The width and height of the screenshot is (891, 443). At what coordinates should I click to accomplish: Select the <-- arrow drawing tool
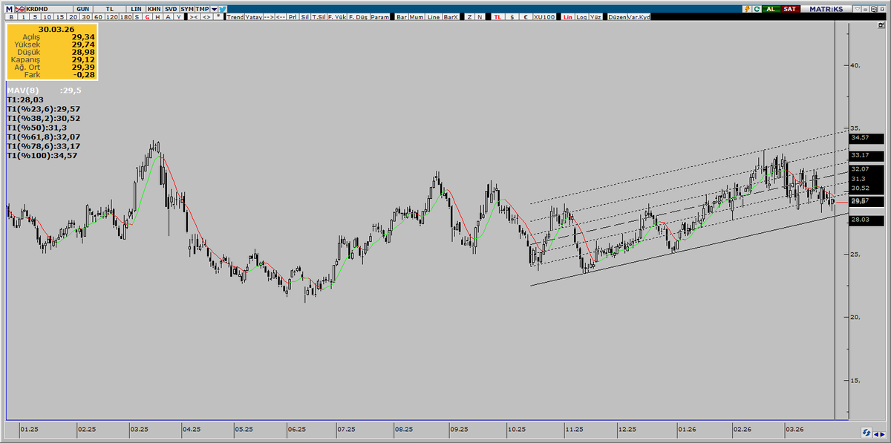click(x=281, y=17)
